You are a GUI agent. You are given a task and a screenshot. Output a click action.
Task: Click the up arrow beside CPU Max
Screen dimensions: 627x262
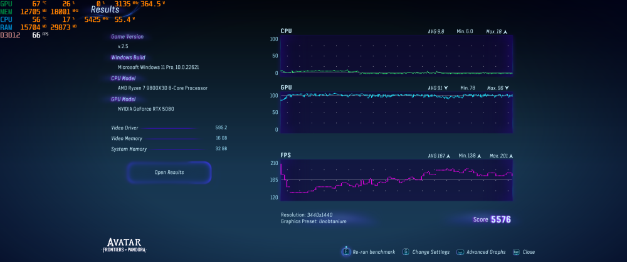click(505, 31)
